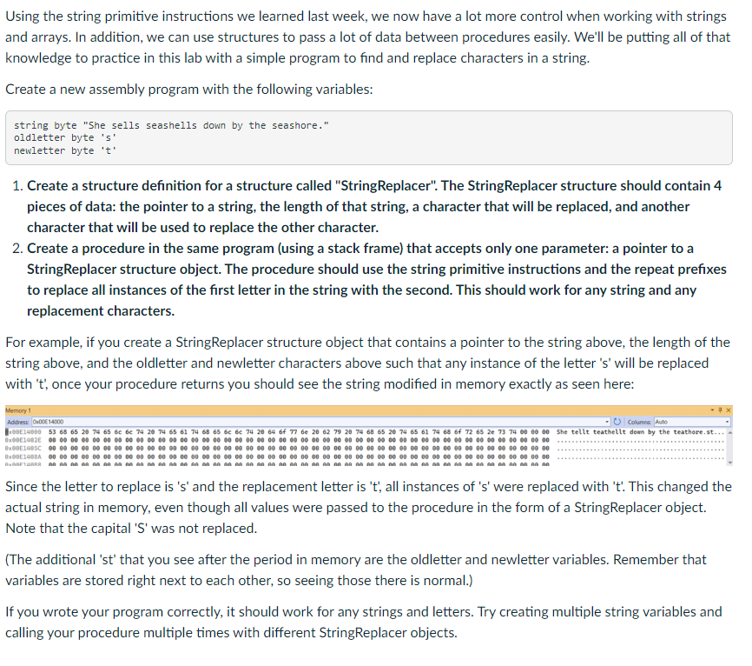Click the paragraph starting 'Since the letter to replace'
The width and height of the screenshot is (752, 666).
[368, 507]
